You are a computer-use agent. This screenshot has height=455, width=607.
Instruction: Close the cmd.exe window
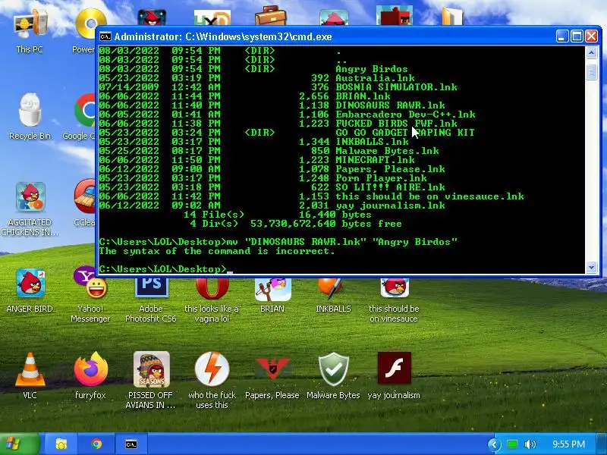click(x=592, y=36)
